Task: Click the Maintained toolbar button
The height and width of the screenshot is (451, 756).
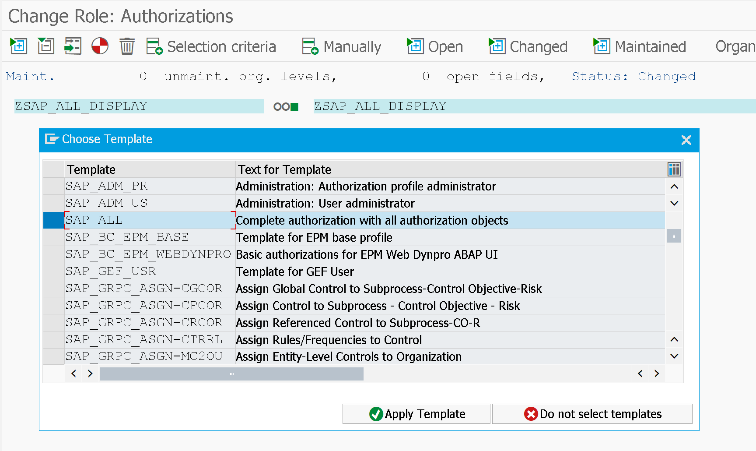Action: (640, 46)
